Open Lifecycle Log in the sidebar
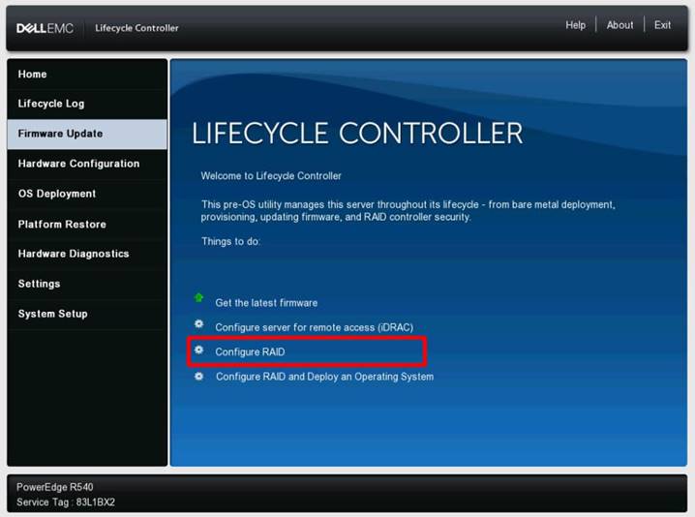Image resolution: width=695 pixels, height=517 pixels. 87,104
